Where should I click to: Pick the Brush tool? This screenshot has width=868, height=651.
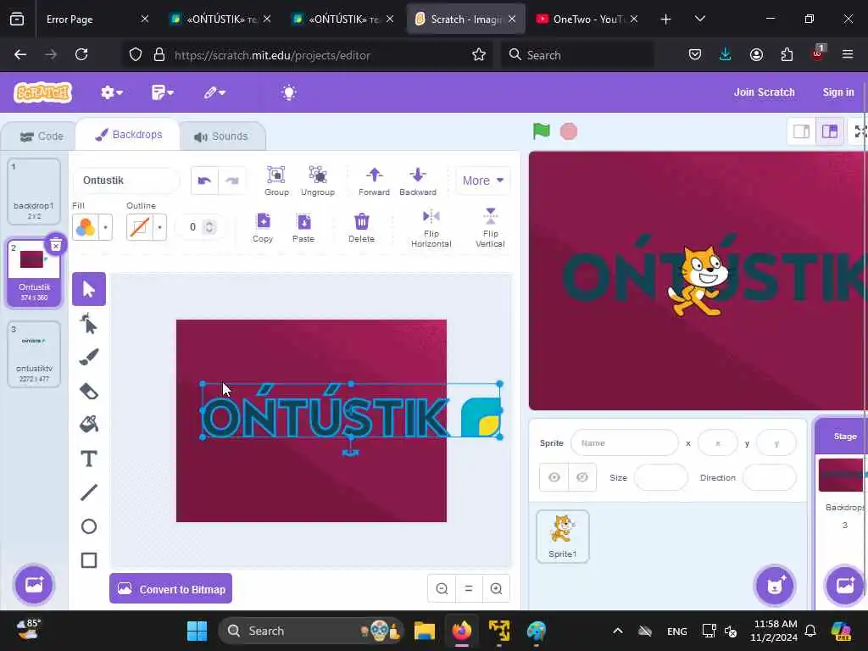point(88,357)
